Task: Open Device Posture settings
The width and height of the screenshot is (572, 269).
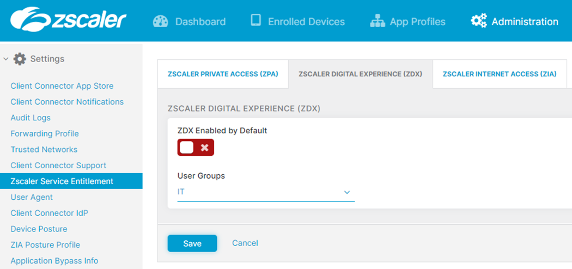Action: click(x=39, y=229)
